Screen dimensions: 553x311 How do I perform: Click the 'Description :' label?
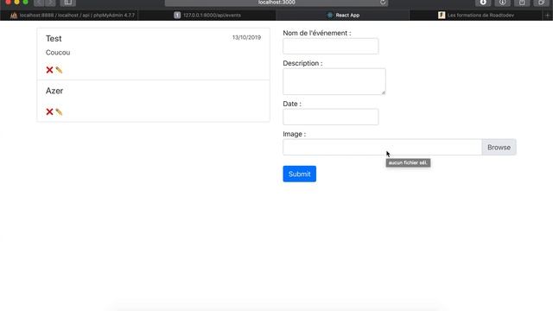click(302, 63)
